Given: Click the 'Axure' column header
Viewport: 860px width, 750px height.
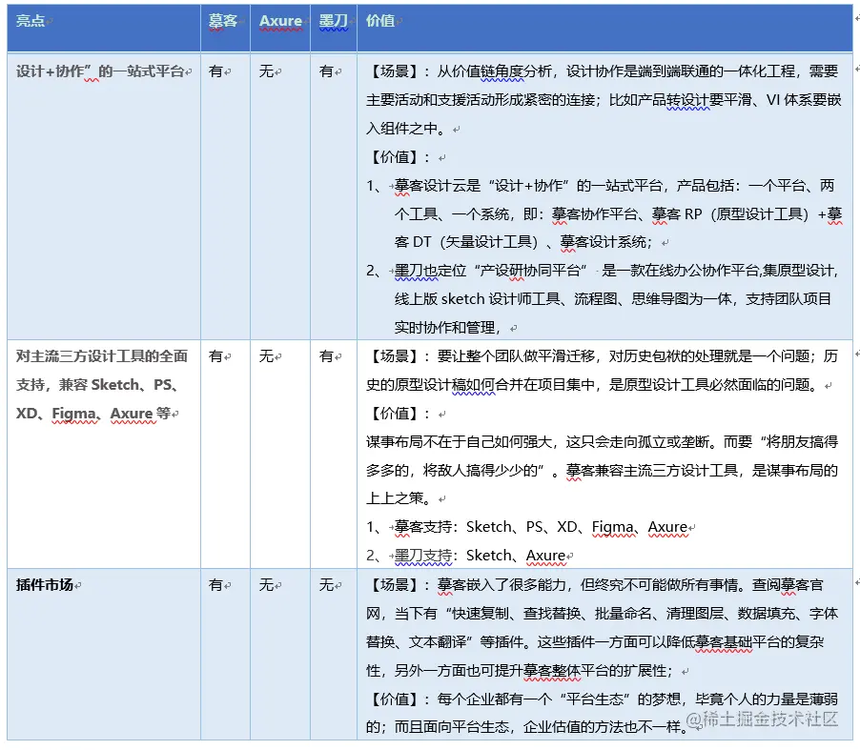Looking at the screenshot, I should click(x=280, y=21).
